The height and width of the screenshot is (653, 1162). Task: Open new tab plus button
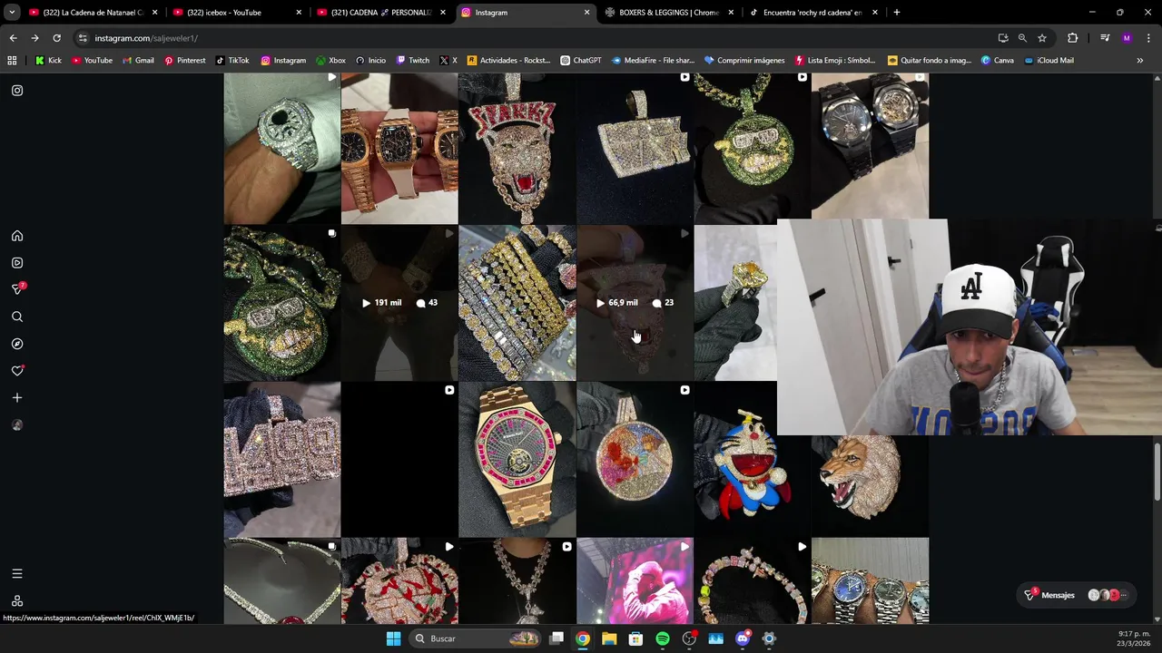[897, 13]
